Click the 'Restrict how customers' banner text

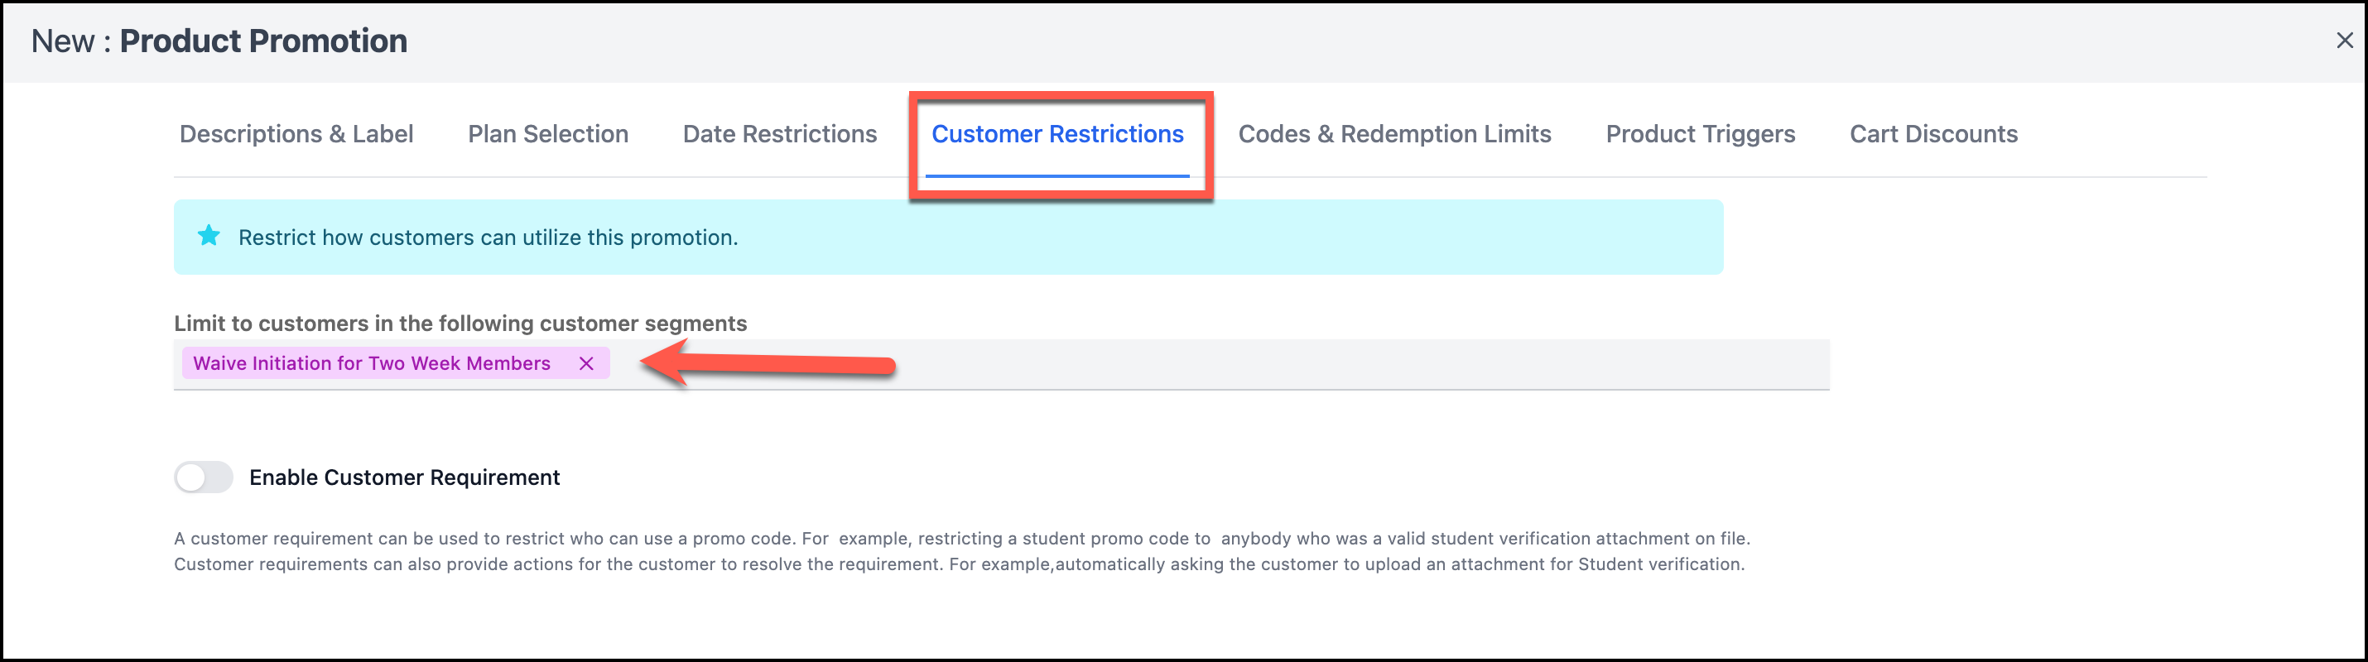click(489, 237)
